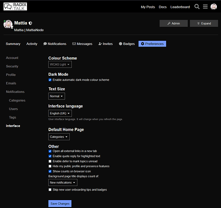Enable defer to mark topics unread
Screen dimensions: 221x208
(x=50, y=161)
